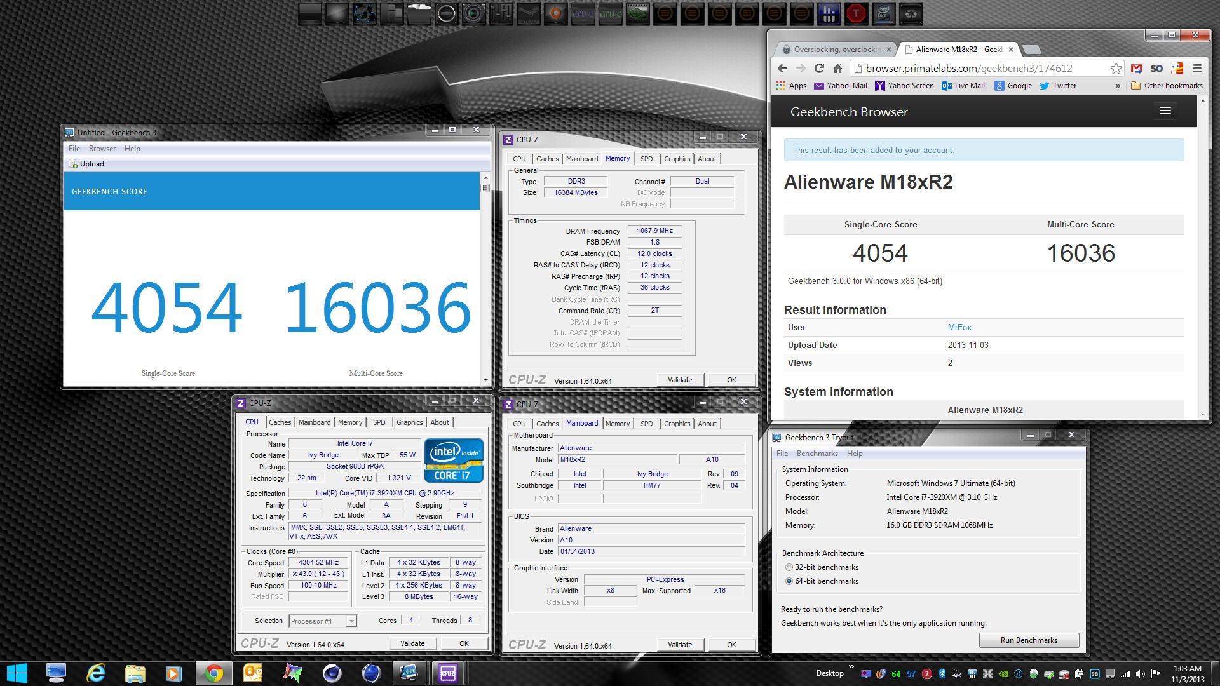Click Run Benchmarks button
1220x686 pixels.
1029,640
